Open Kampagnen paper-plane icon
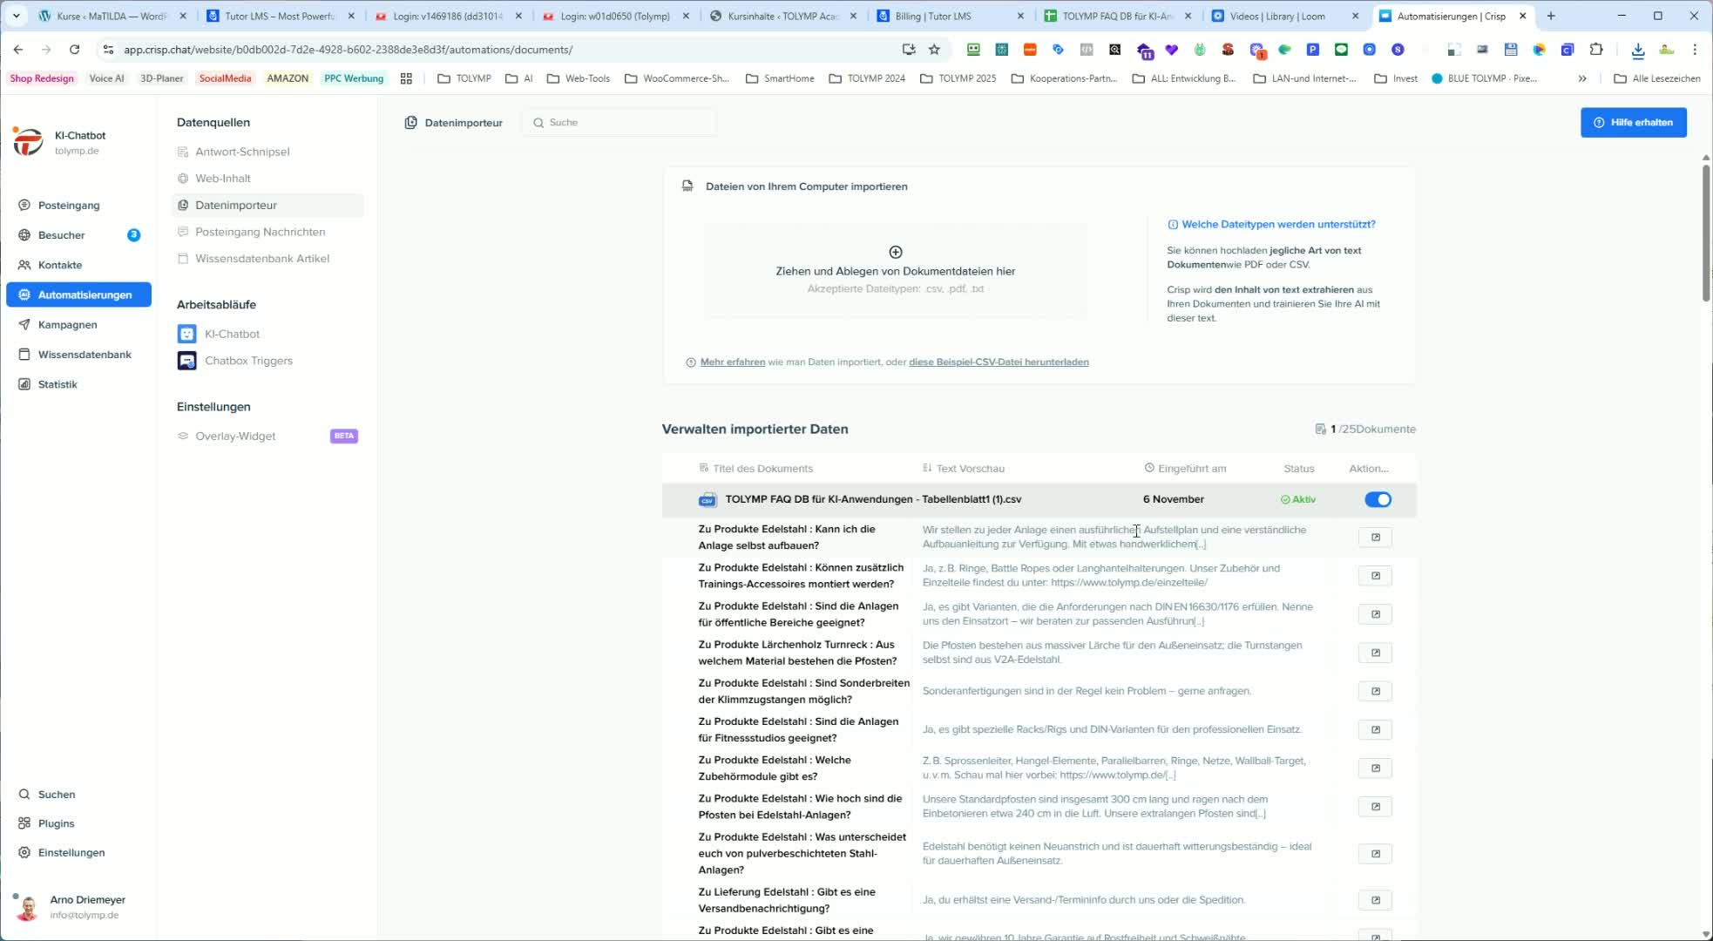 point(24,324)
